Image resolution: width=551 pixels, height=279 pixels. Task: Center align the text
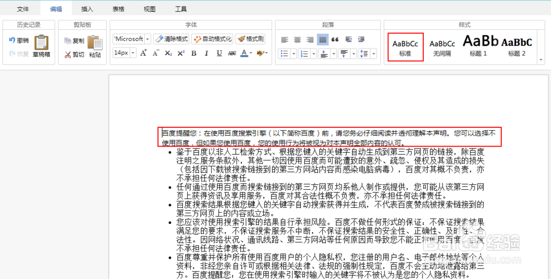coord(298,39)
